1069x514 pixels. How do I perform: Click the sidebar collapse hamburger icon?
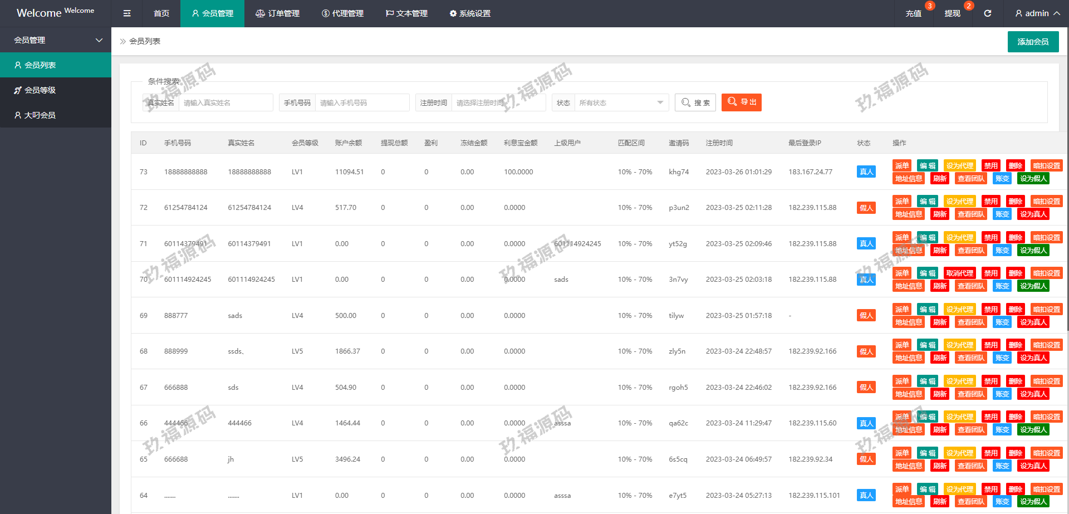coord(127,13)
